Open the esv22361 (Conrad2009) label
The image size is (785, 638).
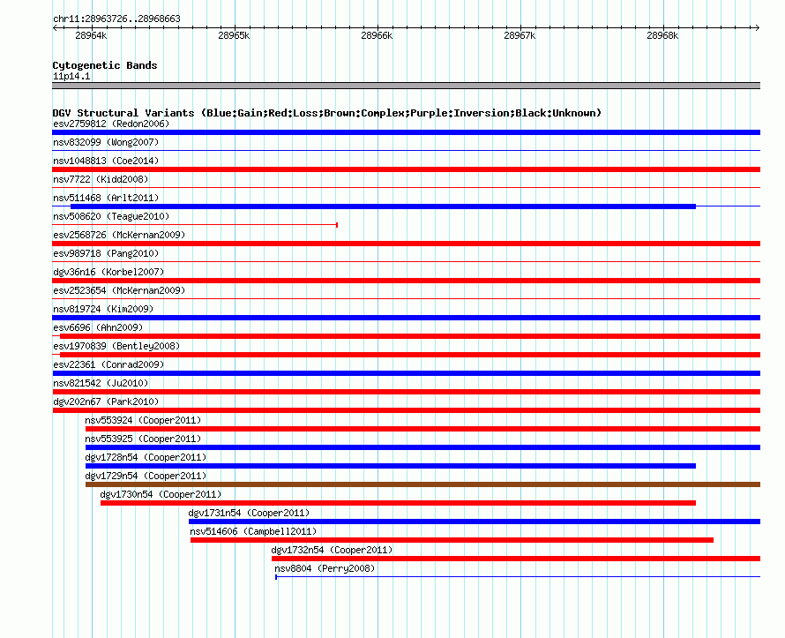click(108, 364)
